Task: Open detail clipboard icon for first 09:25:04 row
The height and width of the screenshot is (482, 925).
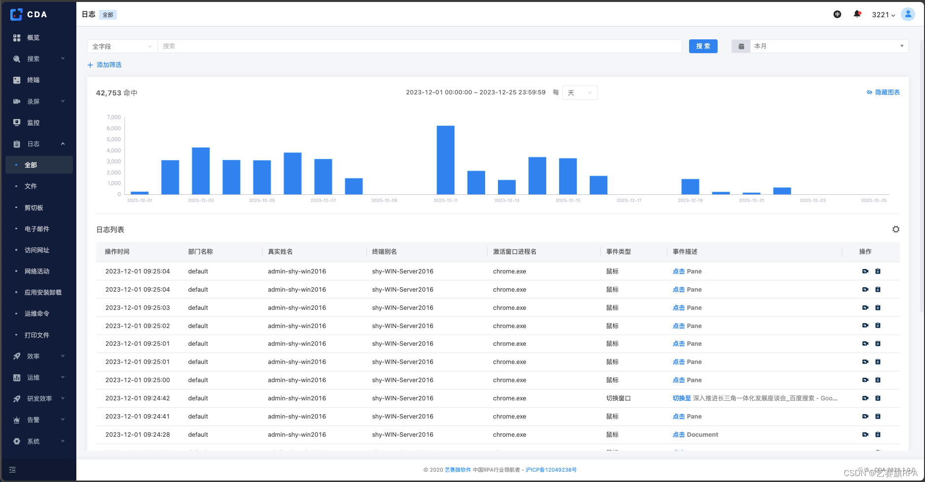Action: (878, 271)
